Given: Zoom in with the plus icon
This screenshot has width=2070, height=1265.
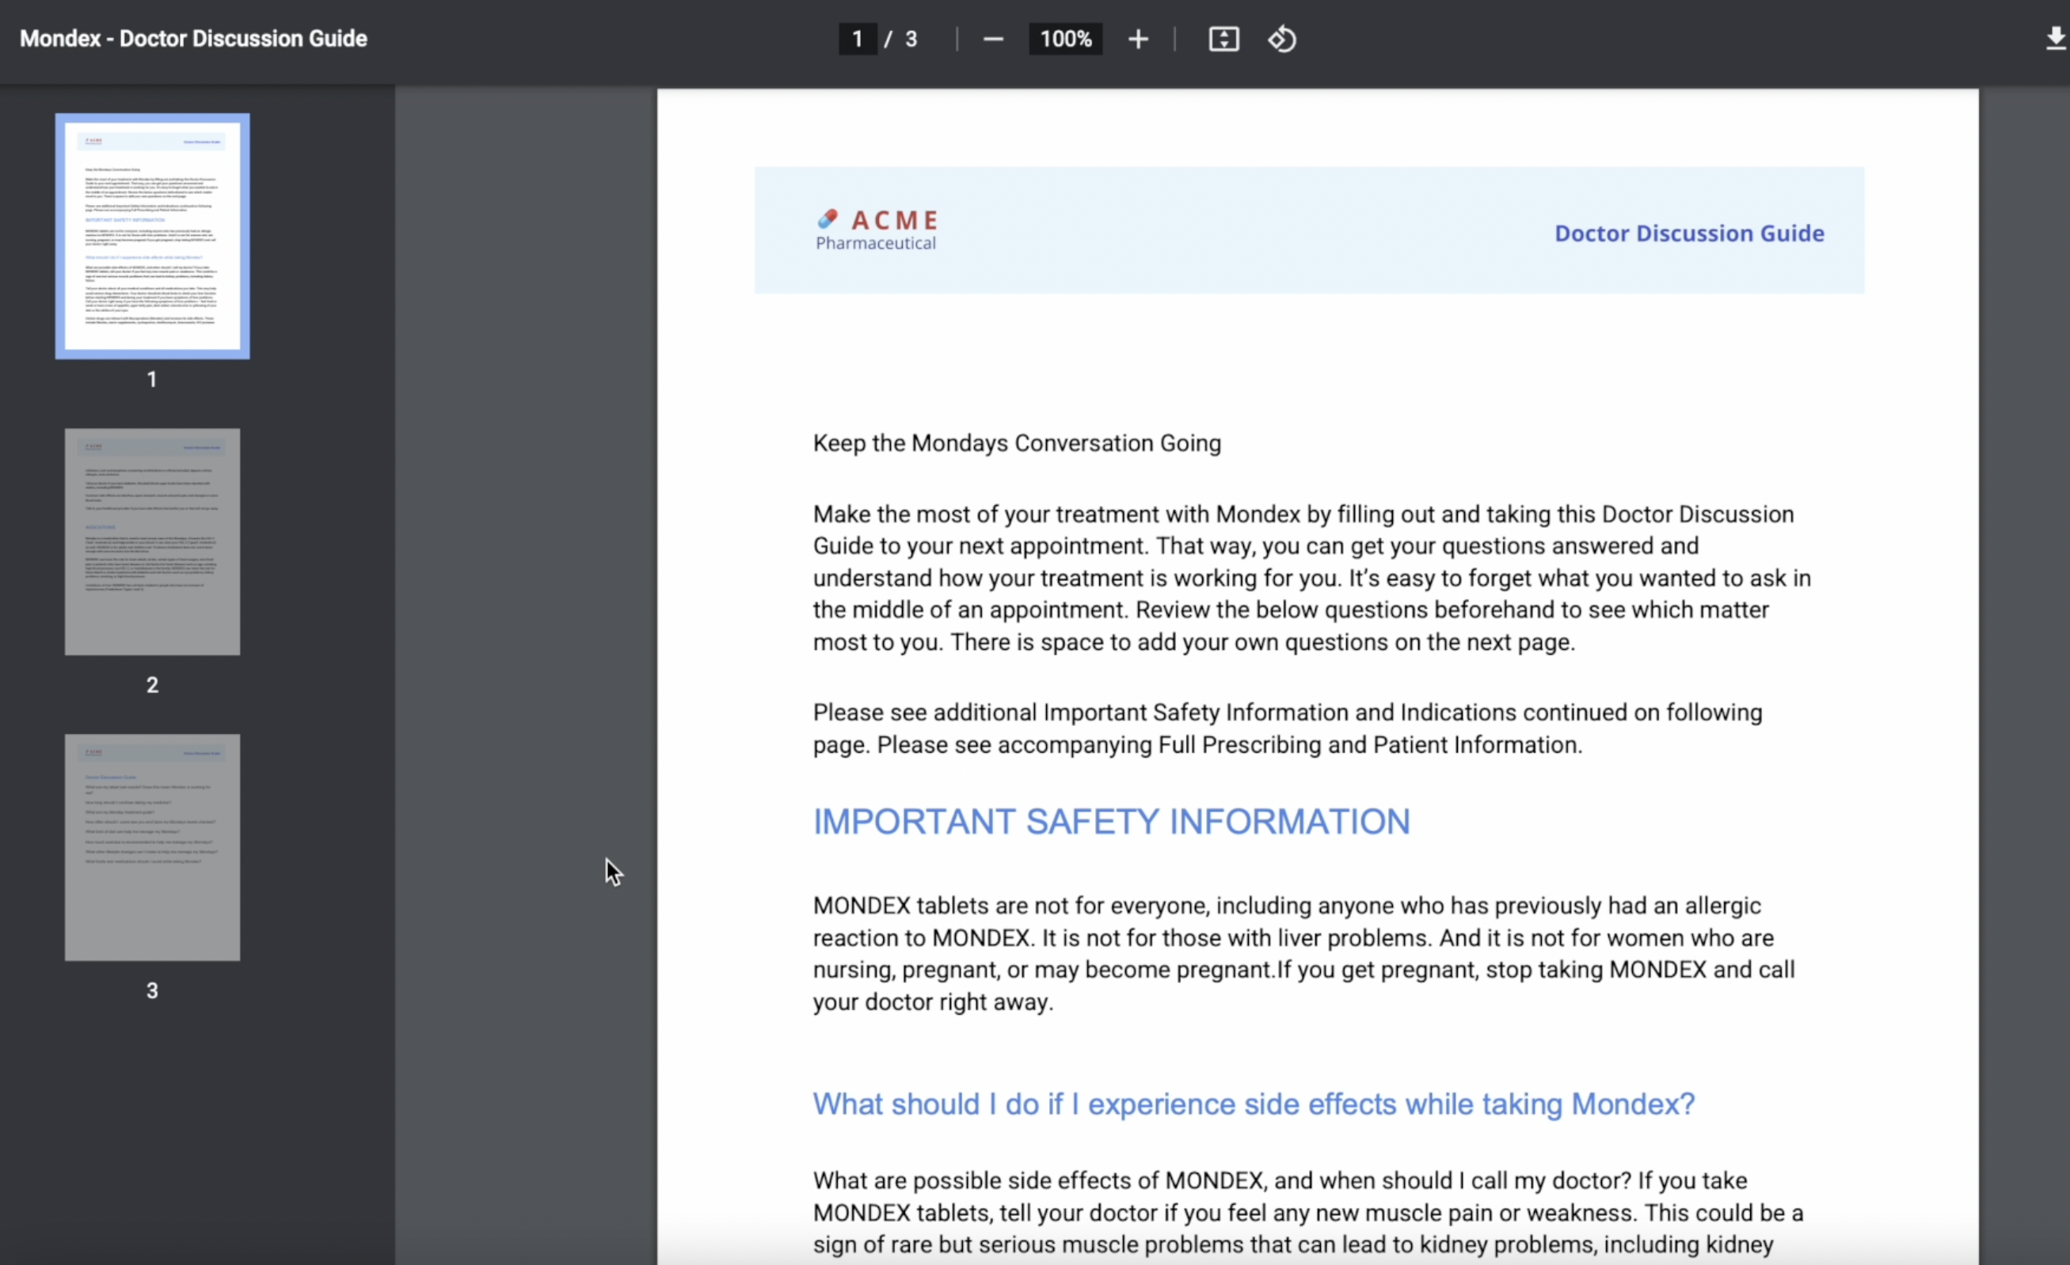Looking at the screenshot, I should [x=1137, y=40].
